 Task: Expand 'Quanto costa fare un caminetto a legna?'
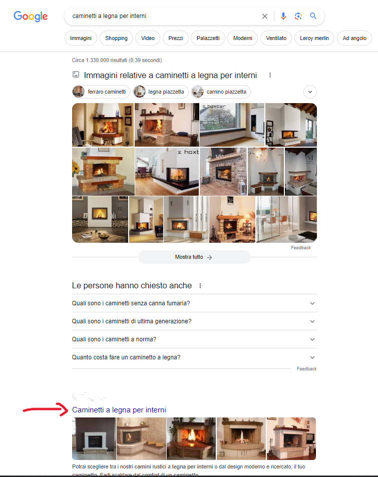pyautogui.click(x=194, y=357)
